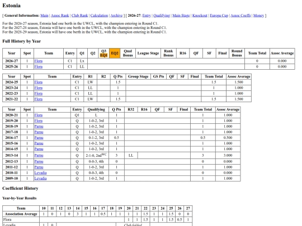Click the Full History by Year heading
This screenshot has height=226, width=302.
[x=22, y=41]
